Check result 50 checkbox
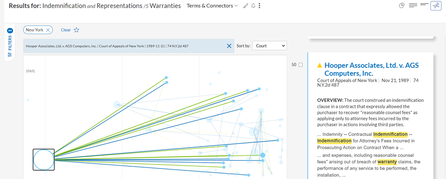The image size is (446, 179). click(x=301, y=65)
